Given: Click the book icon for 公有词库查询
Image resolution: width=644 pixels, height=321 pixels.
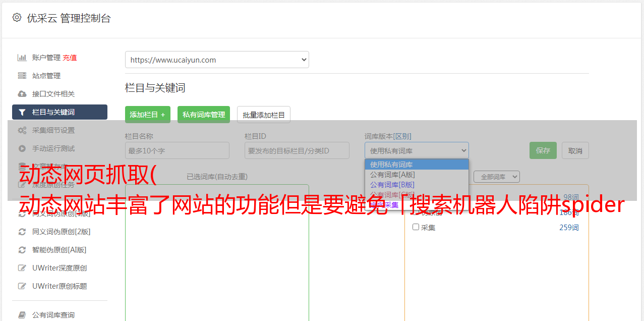Looking at the screenshot, I should pos(22,315).
